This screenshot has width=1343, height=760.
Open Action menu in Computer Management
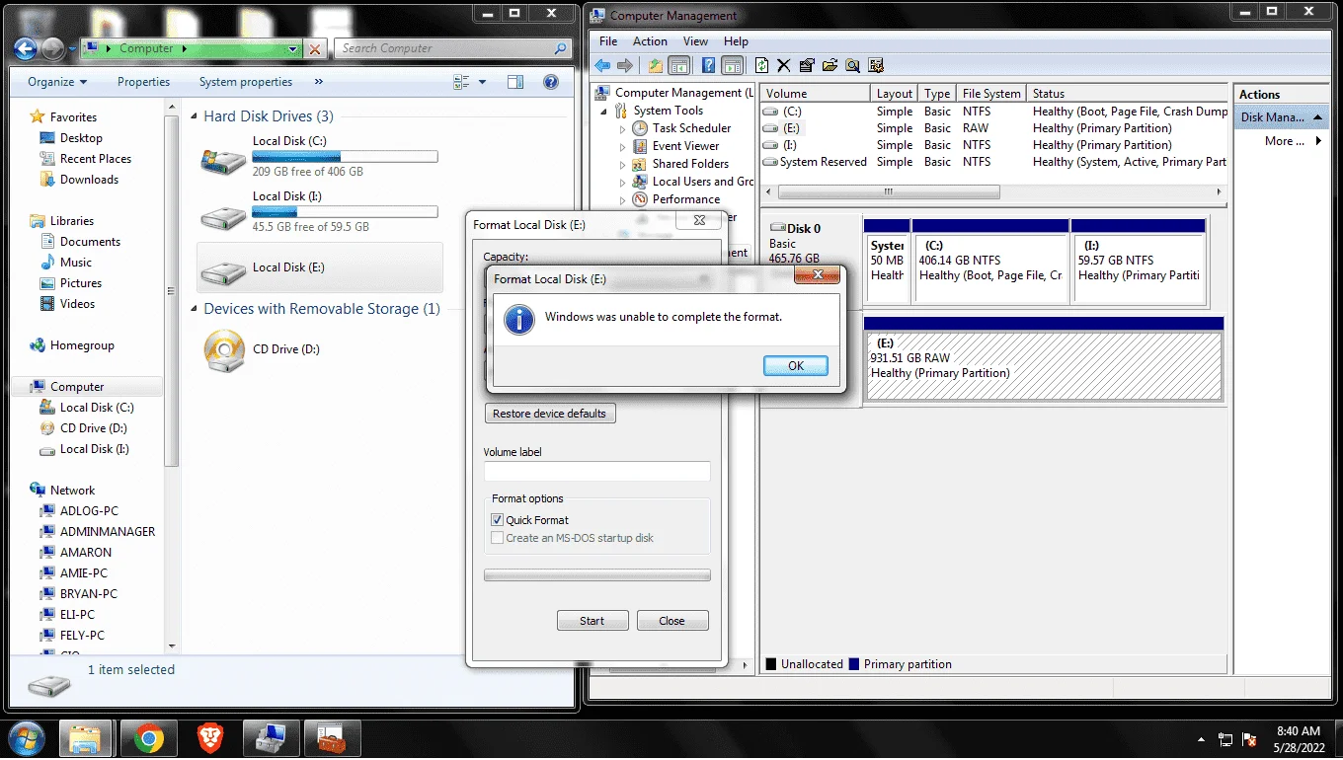pyautogui.click(x=650, y=41)
